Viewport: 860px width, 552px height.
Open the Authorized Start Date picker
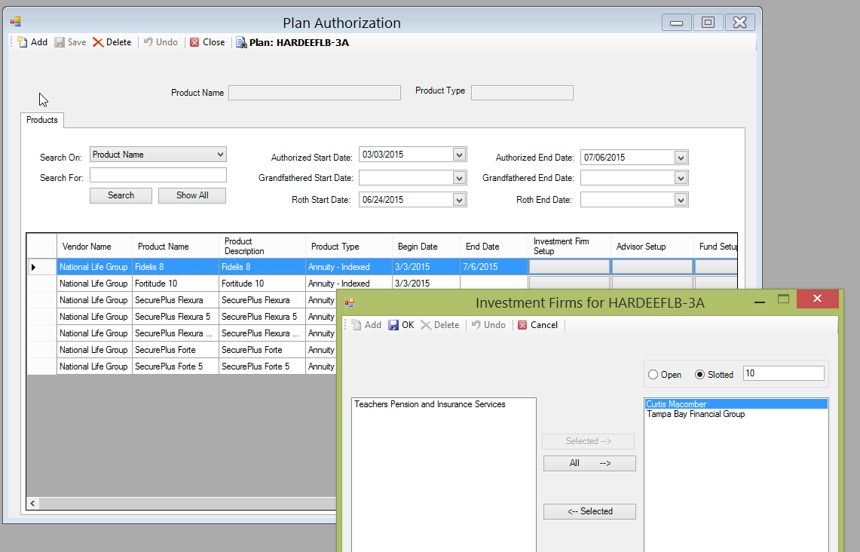(x=458, y=154)
